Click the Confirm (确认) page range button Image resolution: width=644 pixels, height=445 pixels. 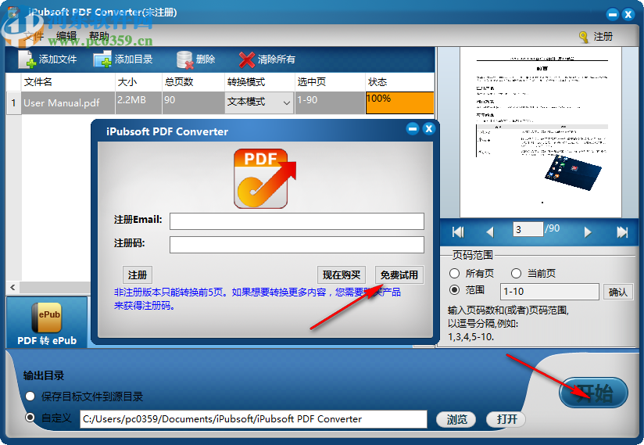point(617,292)
